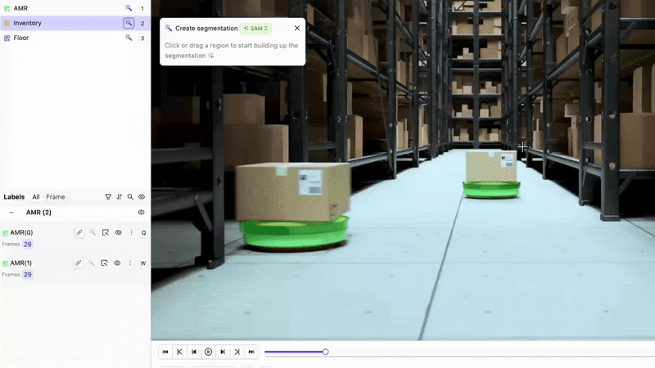This screenshot has height=368, width=655.
Task: Select the magic wand beside the AMR class
Action: [129, 8]
